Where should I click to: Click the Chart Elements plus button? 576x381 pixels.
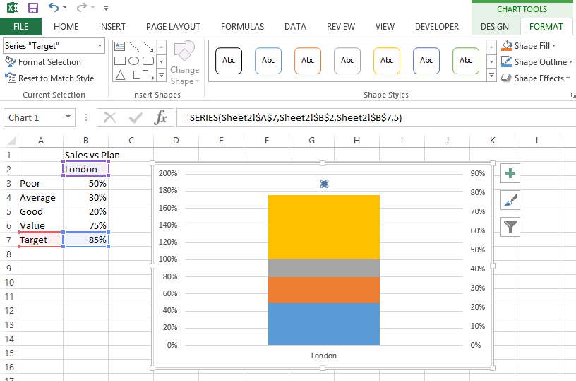[x=510, y=173]
